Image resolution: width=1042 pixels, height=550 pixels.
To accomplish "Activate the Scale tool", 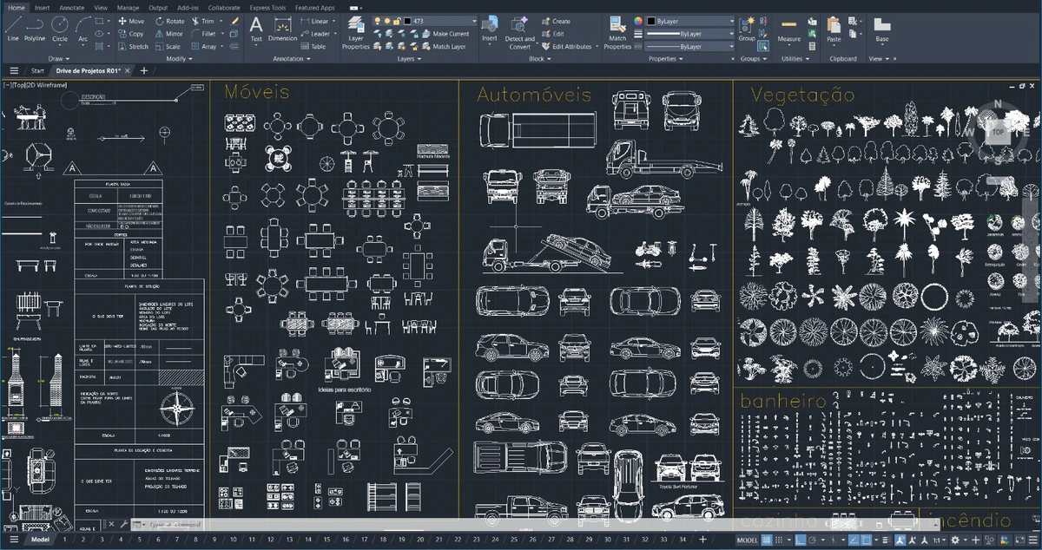I will (x=168, y=47).
